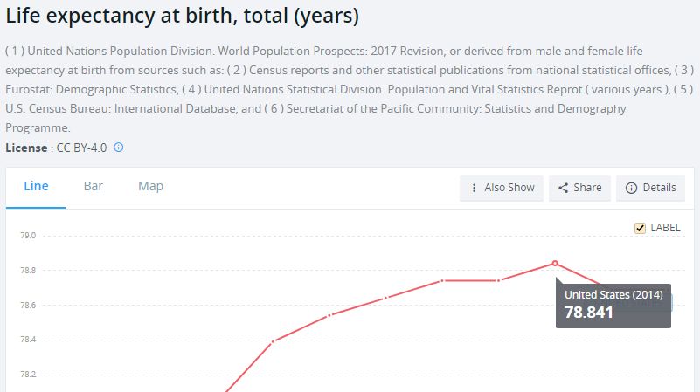Select the data point just before the 2014 peak
The image size is (700, 392).
pos(499,280)
